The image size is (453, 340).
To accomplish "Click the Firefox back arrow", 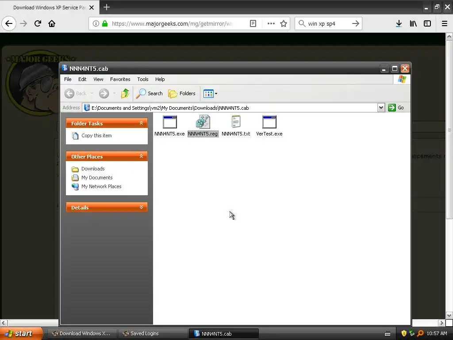I will pos(9,23).
